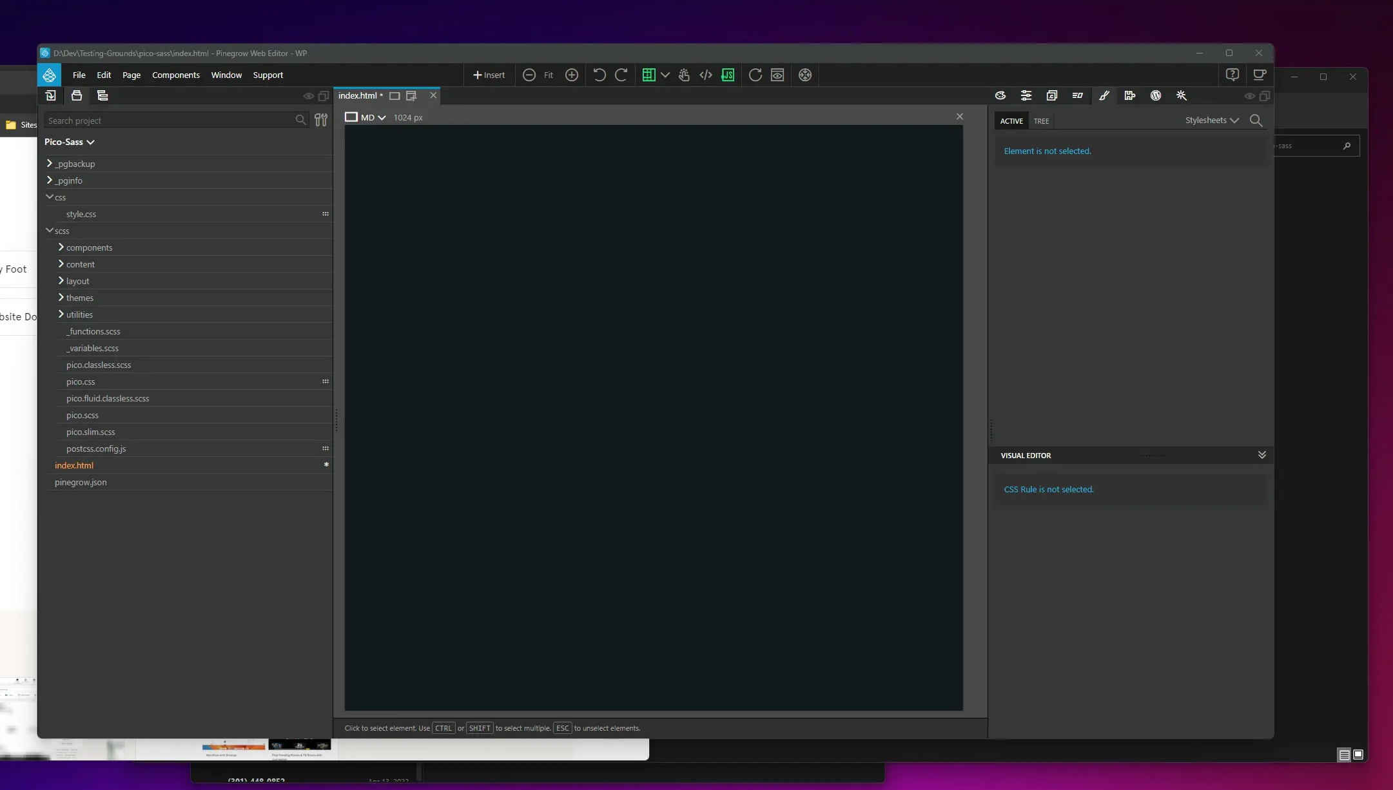Switch to the TREE tab
Image resolution: width=1393 pixels, height=790 pixels.
(1041, 121)
